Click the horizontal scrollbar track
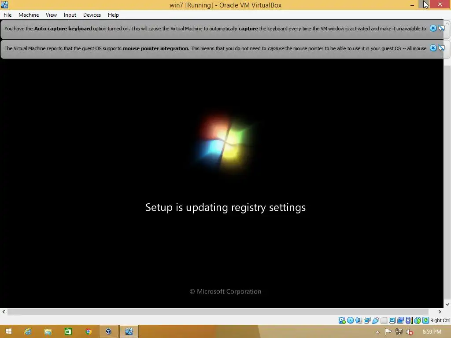 pyautogui.click(x=218, y=312)
